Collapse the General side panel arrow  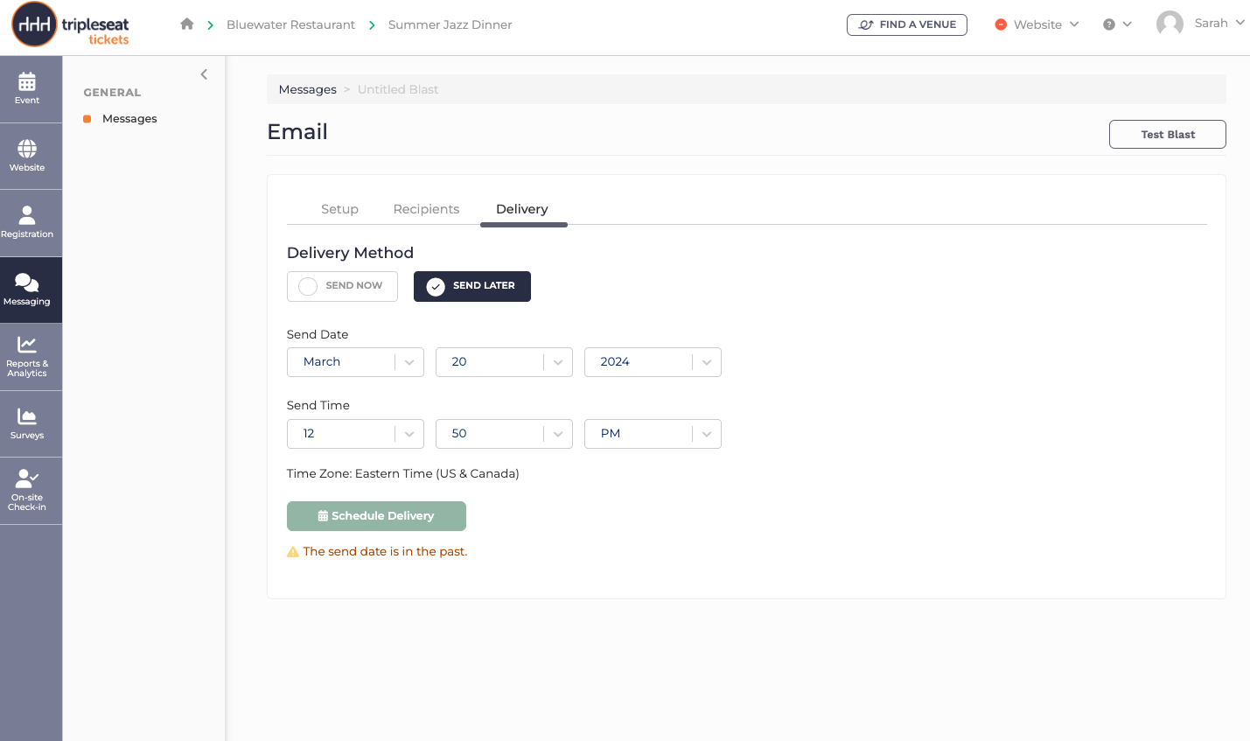(204, 74)
